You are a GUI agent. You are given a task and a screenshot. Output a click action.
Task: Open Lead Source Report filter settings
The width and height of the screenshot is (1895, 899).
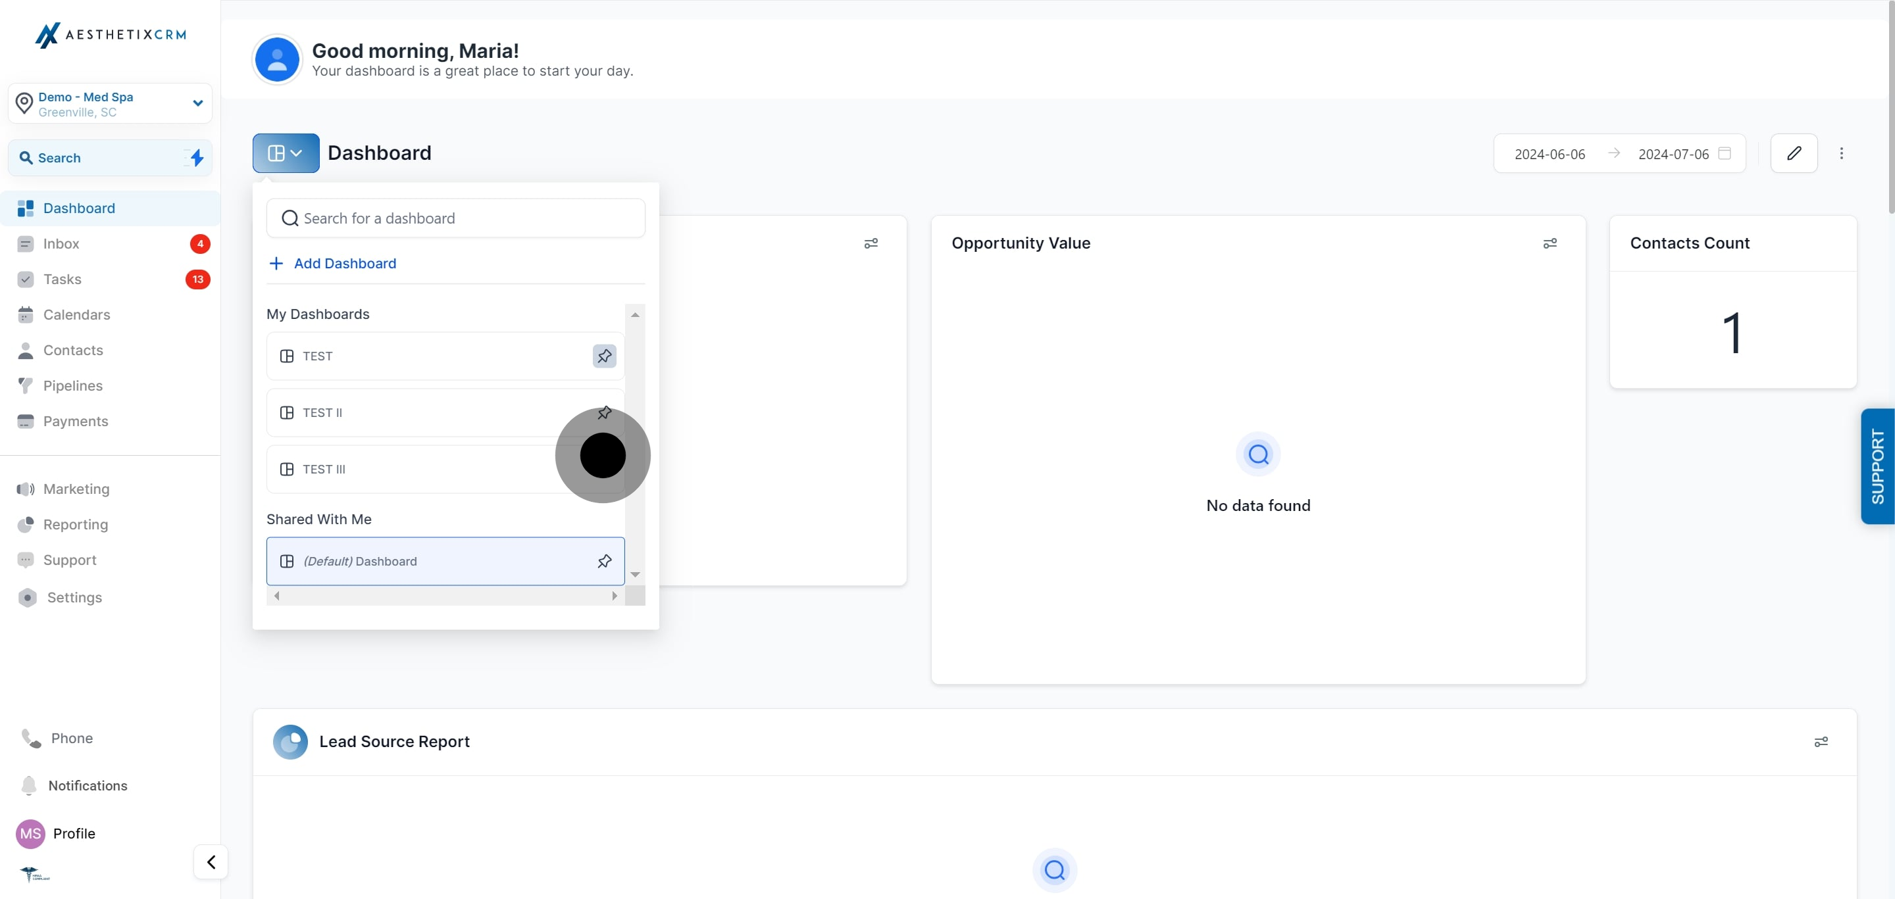coord(1821,742)
